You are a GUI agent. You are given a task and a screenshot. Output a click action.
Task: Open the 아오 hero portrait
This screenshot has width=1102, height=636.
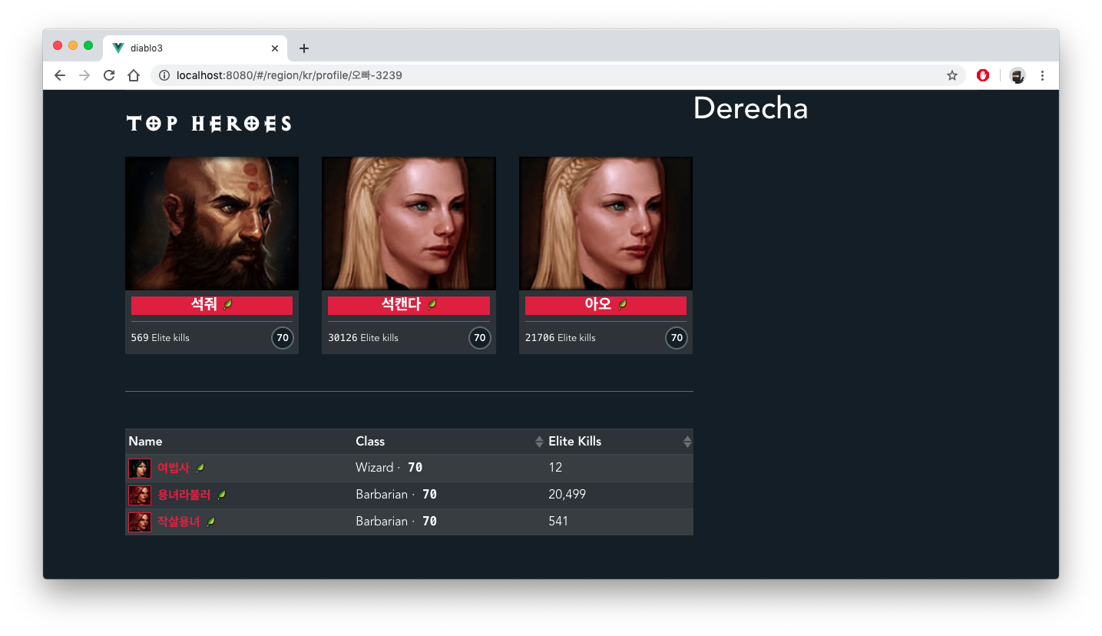(606, 224)
